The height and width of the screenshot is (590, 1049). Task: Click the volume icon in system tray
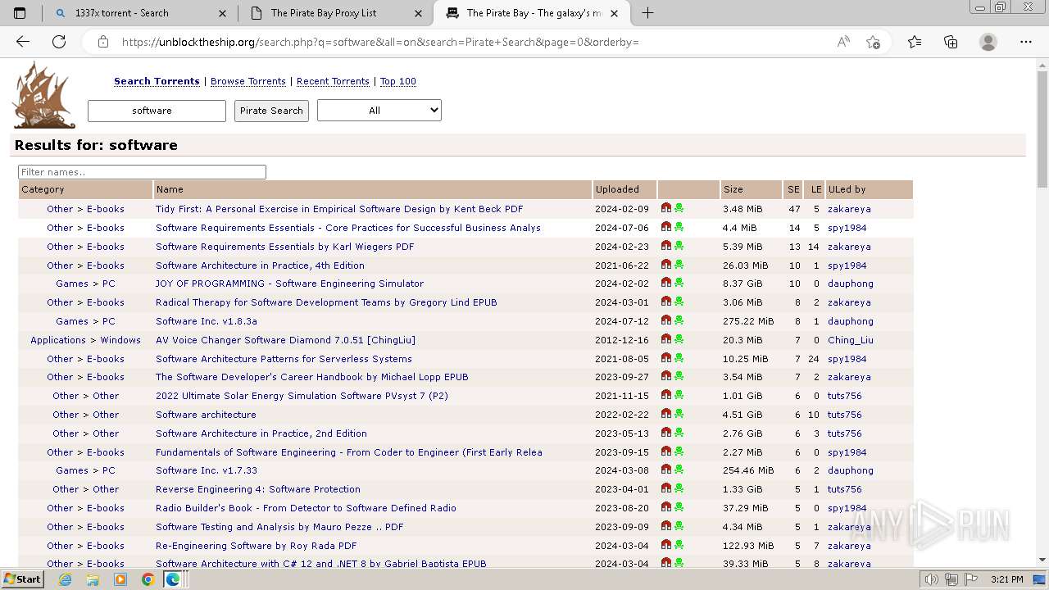tap(932, 579)
